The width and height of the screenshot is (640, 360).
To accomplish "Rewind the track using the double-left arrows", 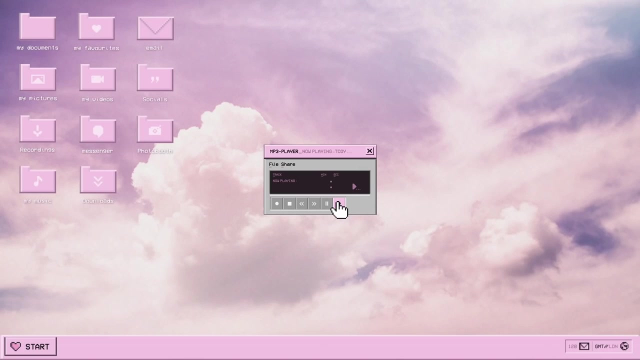I will click(x=301, y=203).
